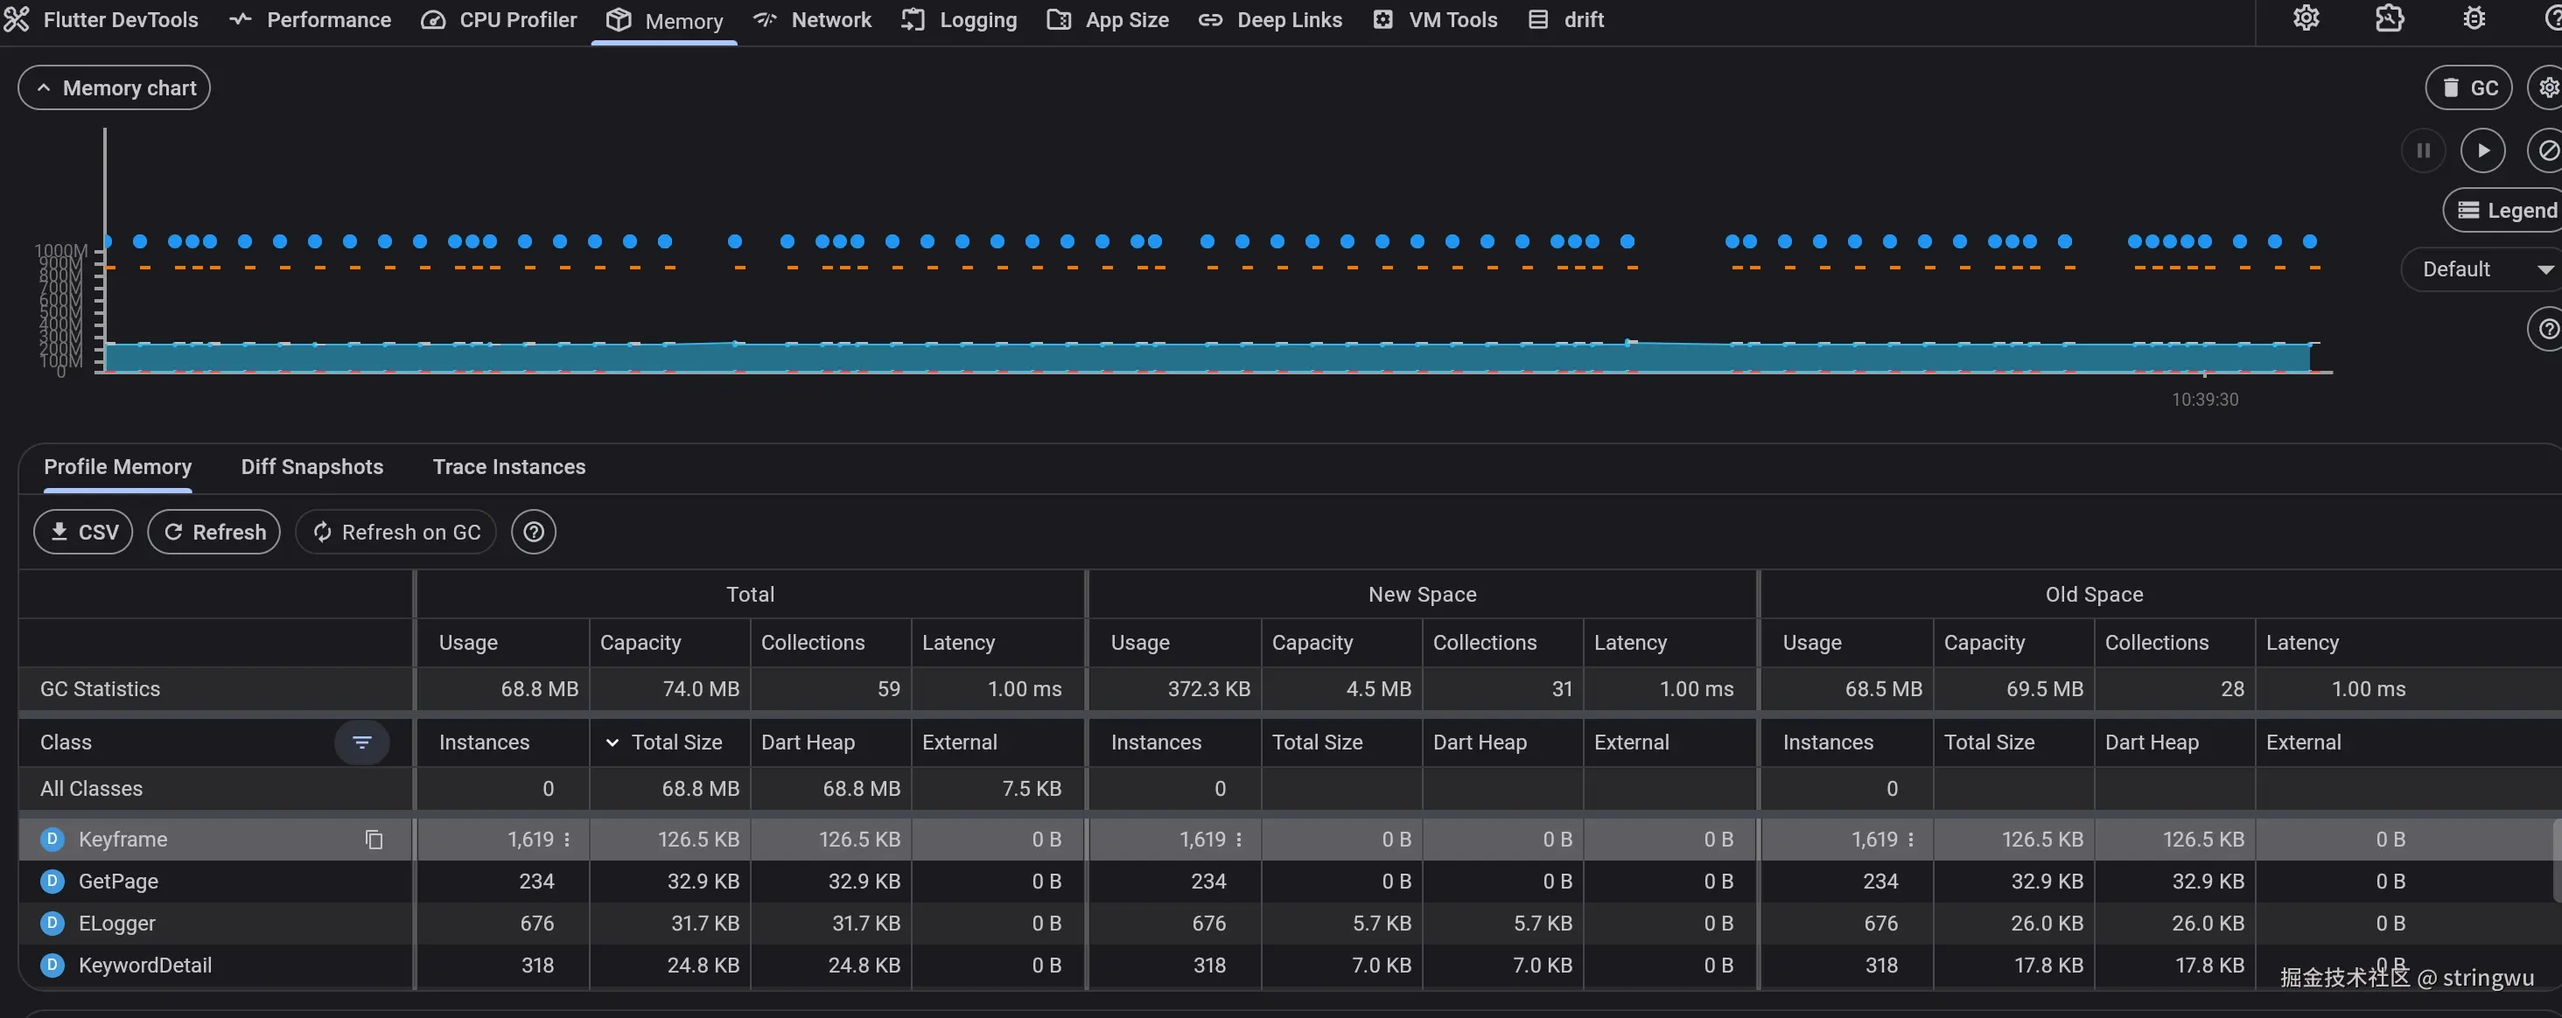Export table as CSV
This screenshot has width=2562, height=1018.
83,532
